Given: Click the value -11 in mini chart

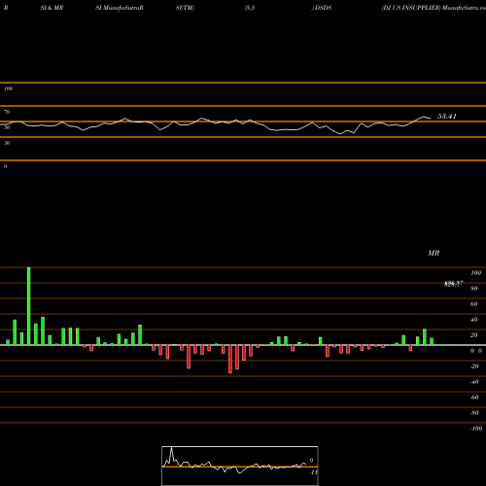Looking at the screenshot, I should coord(313,472).
